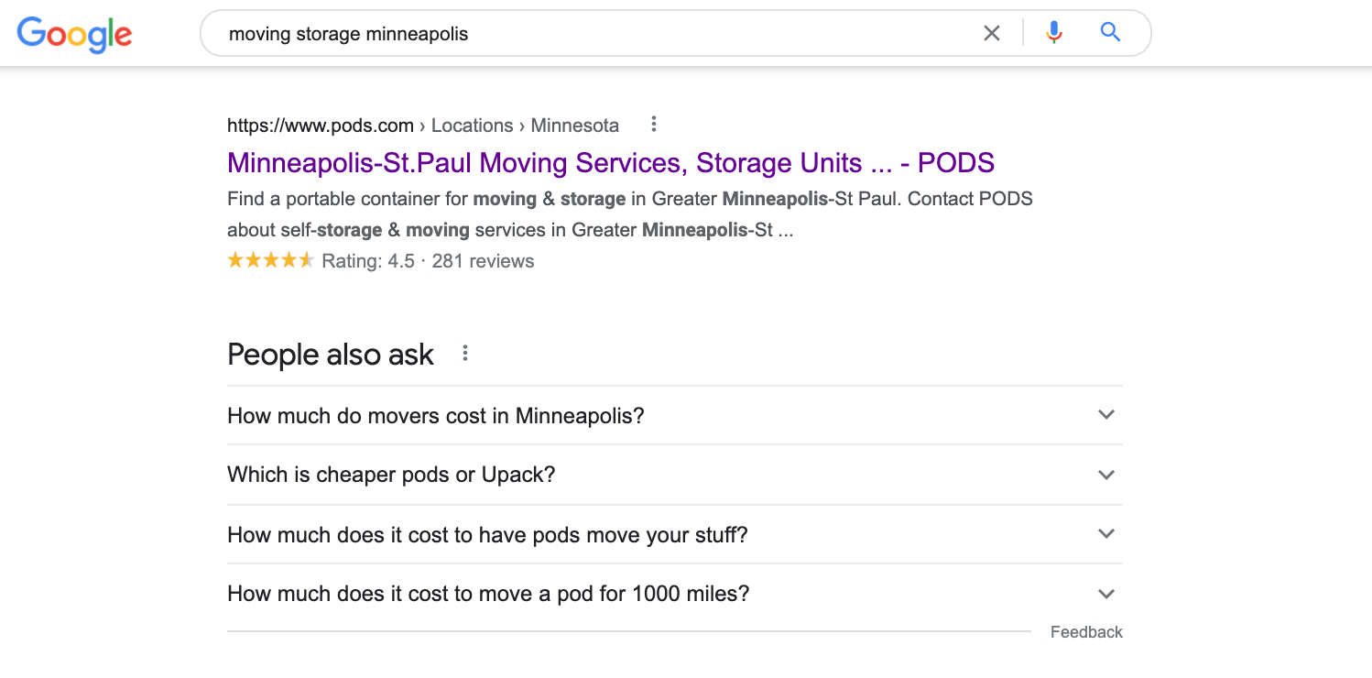
Task: Expand 'How much do movers cost in Minneapolis?'
Action: [674, 415]
